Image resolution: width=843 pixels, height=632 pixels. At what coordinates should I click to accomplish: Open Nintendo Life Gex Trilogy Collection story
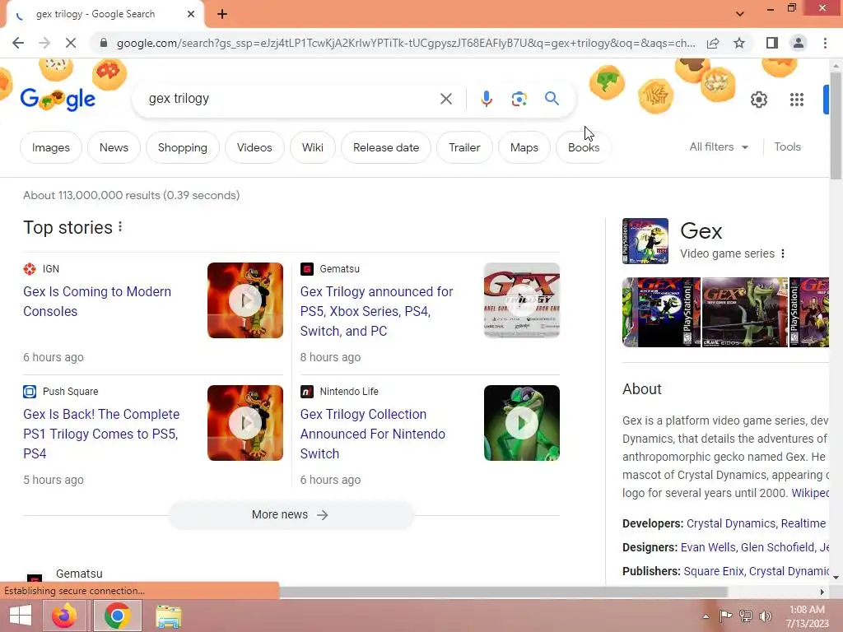click(373, 434)
